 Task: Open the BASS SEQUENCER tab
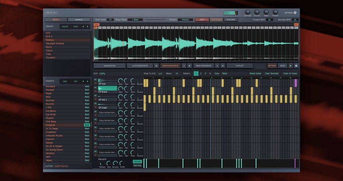pyautogui.click(x=204, y=65)
